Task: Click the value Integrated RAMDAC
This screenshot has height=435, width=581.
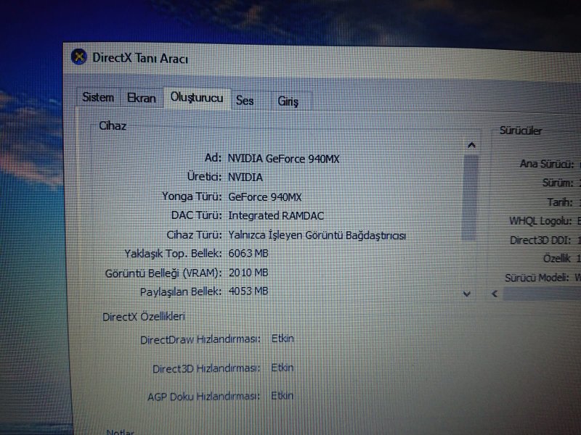Action: [276, 215]
